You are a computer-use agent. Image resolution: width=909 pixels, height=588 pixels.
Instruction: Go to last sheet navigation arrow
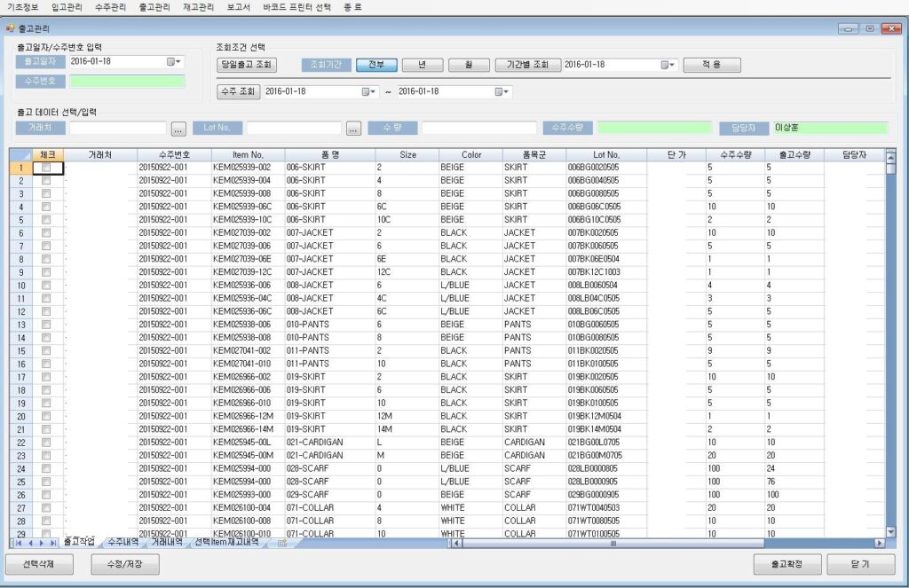53,543
